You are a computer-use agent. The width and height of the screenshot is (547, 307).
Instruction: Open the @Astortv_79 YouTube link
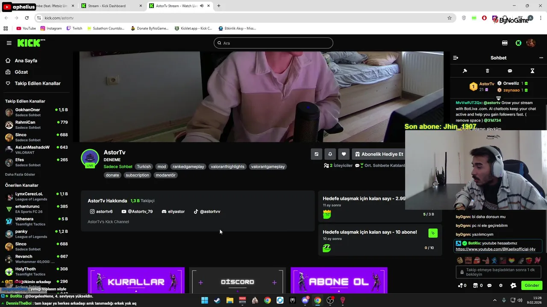point(137,211)
